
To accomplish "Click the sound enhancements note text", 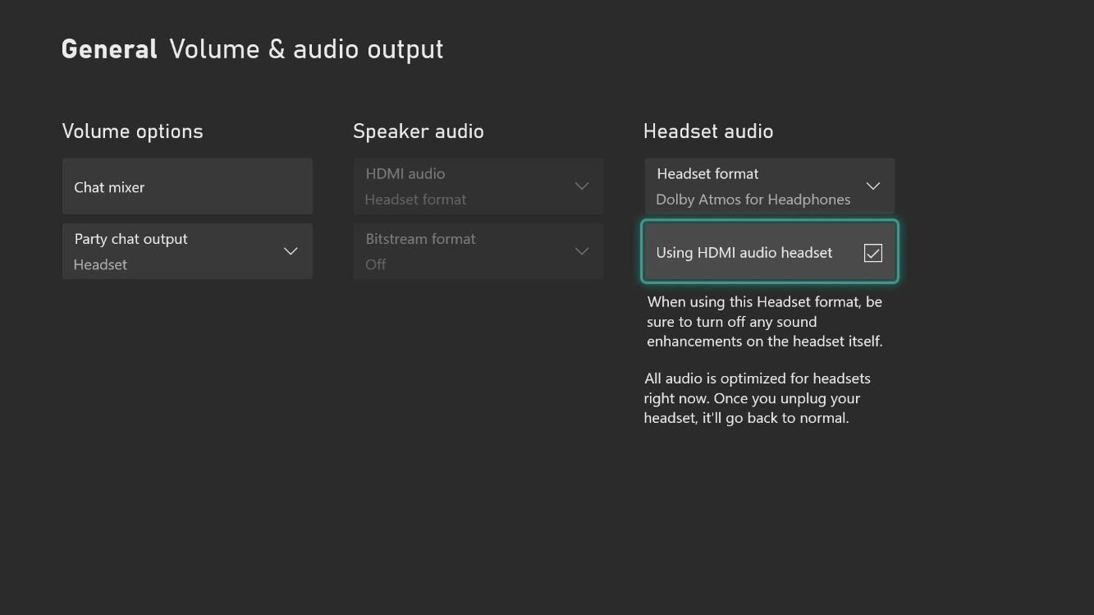I will tap(764, 322).
